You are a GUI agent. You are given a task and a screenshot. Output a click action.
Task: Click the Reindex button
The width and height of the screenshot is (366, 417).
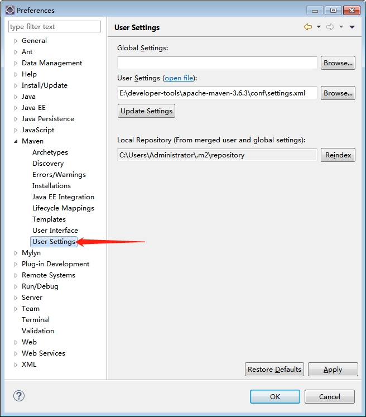[338, 155]
